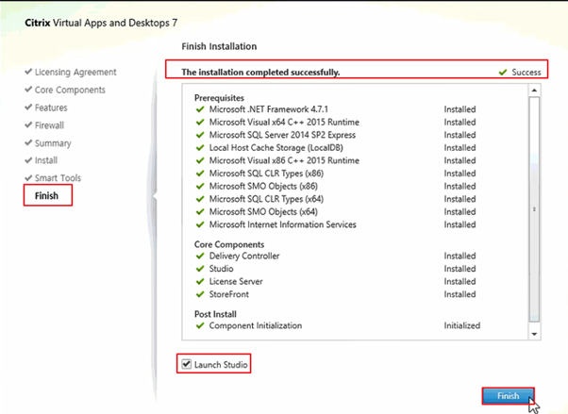Select the Firewall step

click(49, 125)
